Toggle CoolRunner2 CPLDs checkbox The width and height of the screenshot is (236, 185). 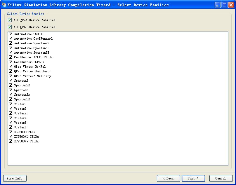tap(11, 62)
